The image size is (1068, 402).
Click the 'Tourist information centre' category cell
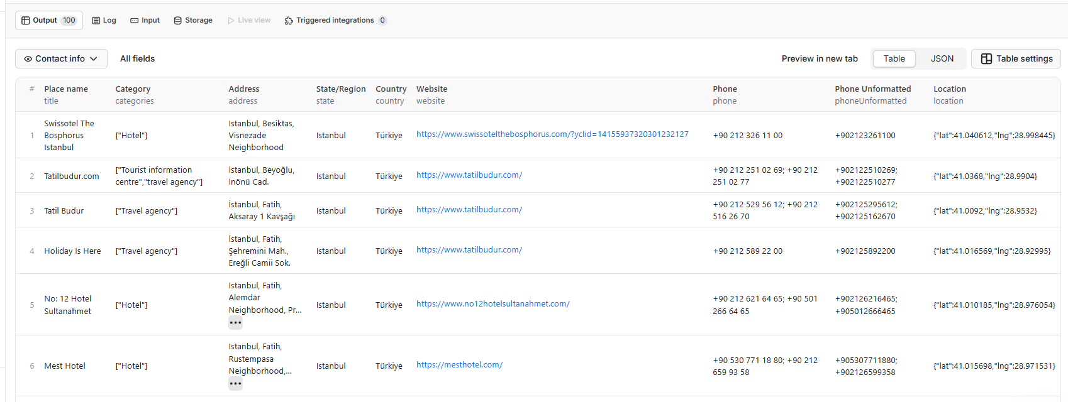159,177
